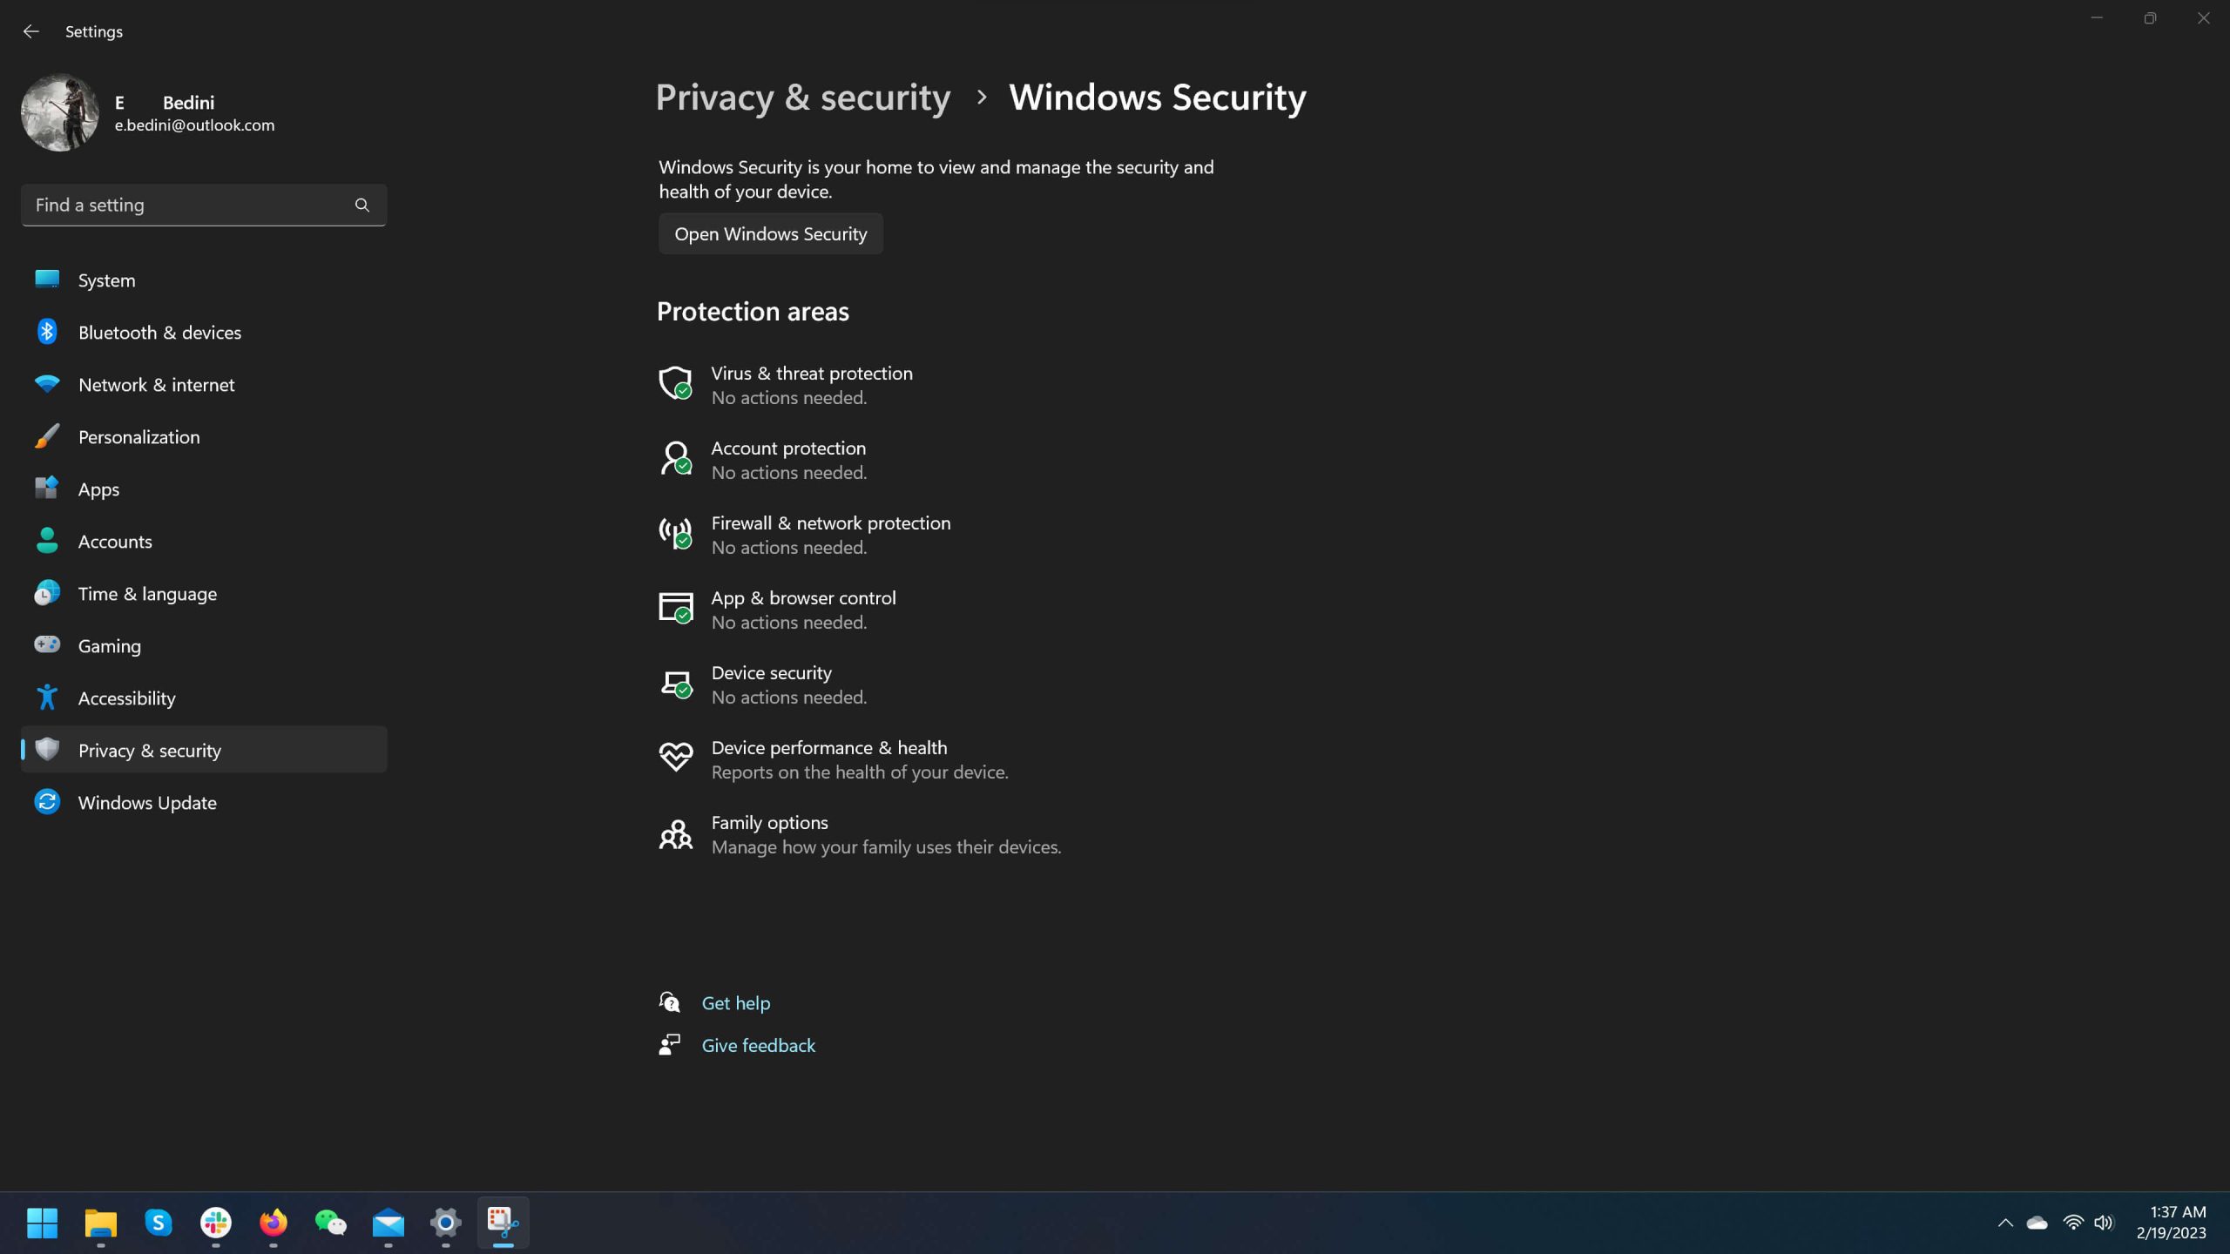Screen dimensions: 2230x1254
Task: Open Personalization settings
Action: pyautogui.click(x=204, y=436)
